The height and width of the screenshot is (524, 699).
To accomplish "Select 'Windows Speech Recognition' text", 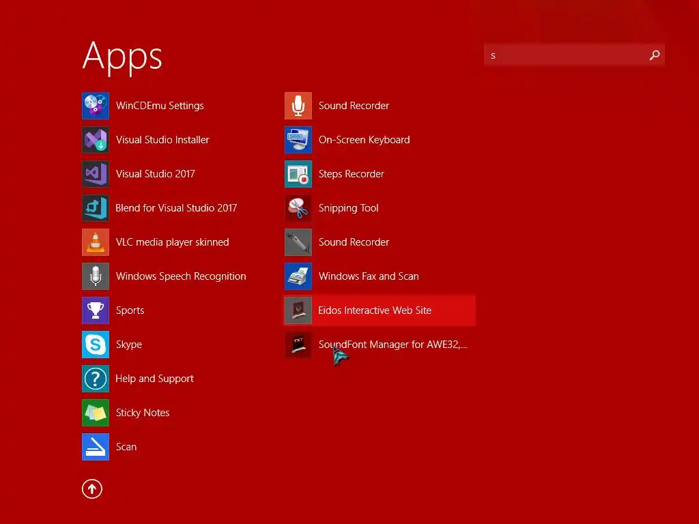I will [180, 276].
